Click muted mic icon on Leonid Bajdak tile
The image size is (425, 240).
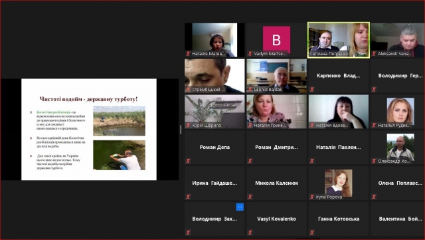[x=250, y=89]
